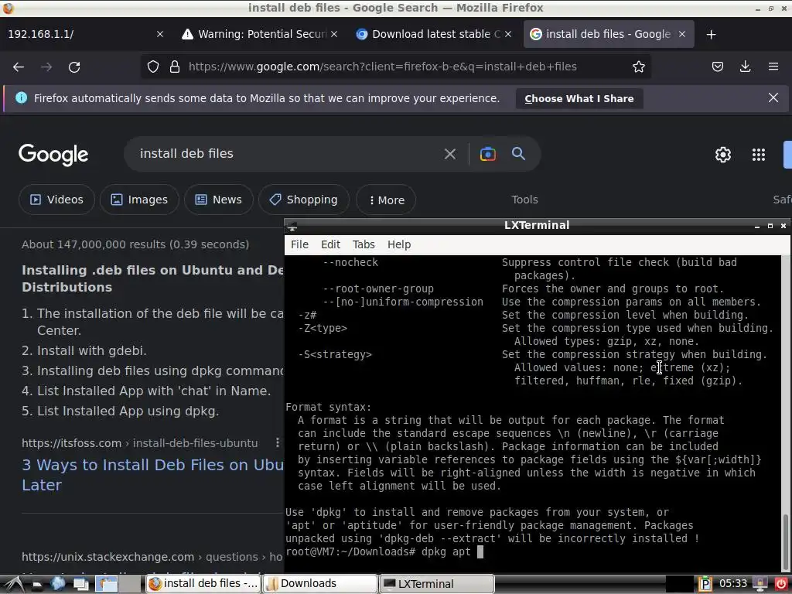
Task: Open LXTerminal Tabs menu
Action: [x=364, y=244]
